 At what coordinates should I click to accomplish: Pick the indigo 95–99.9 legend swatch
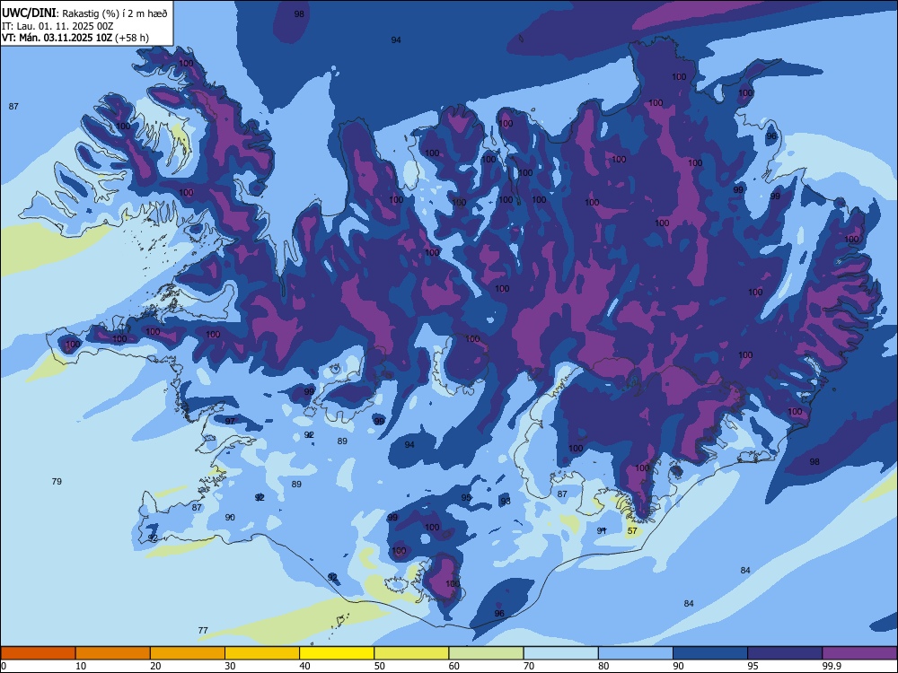(785, 653)
